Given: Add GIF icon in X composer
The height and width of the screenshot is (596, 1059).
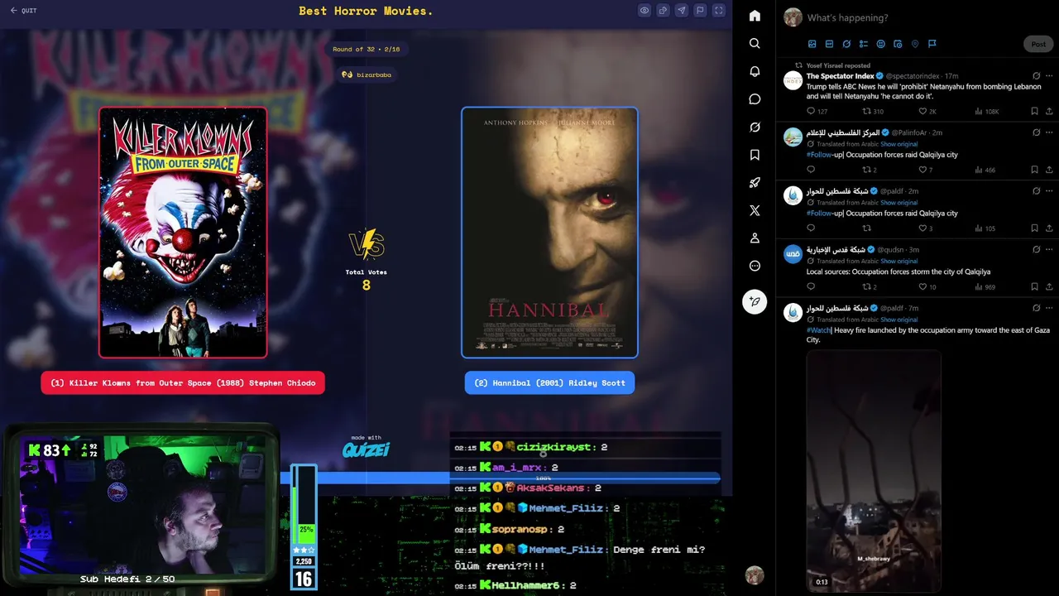Looking at the screenshot, I should tap(830, 44).
